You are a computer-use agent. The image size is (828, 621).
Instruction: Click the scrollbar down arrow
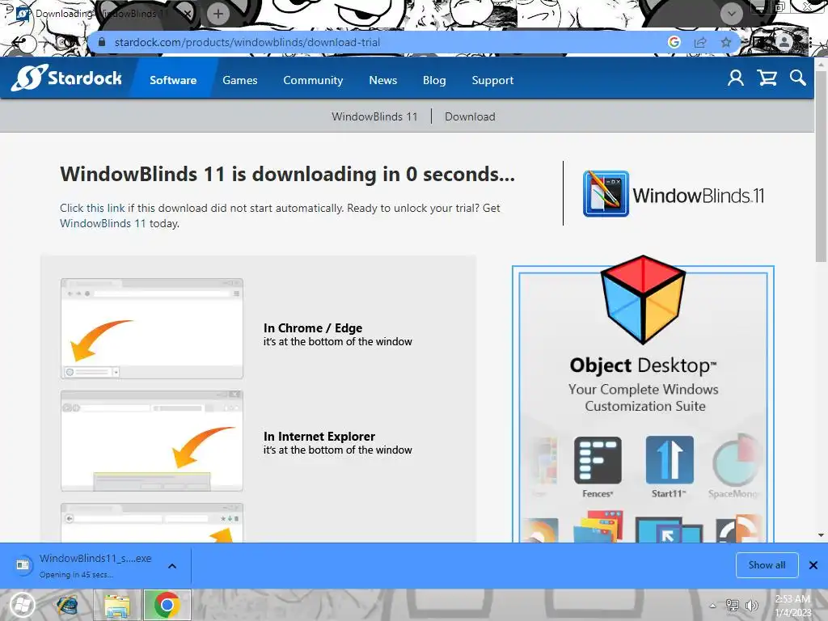coord(822,535)
